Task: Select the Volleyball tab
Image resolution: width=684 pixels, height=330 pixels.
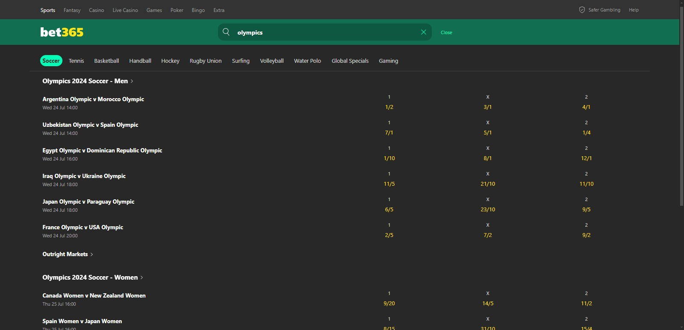Action: [272, 61]
